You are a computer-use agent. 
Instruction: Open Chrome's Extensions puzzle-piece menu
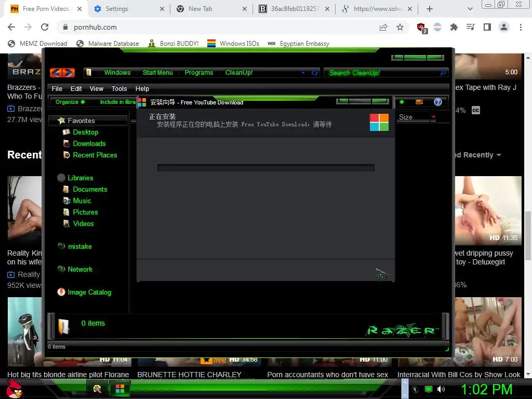454,27
